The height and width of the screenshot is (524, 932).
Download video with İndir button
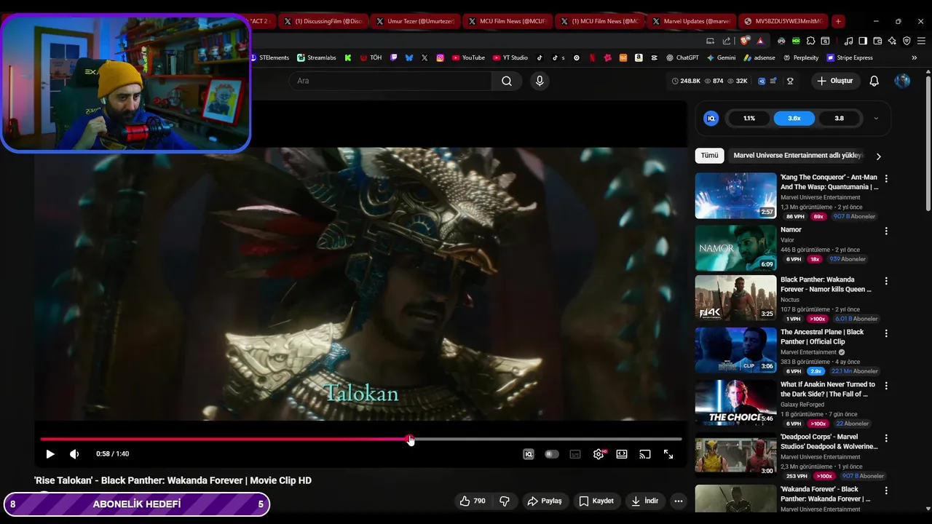point(645,501)
